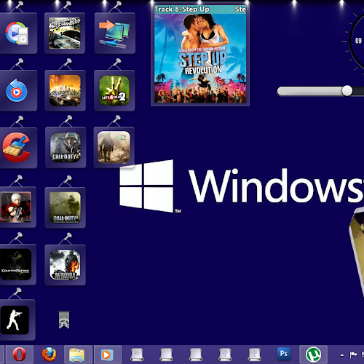Open the media player with iPod icon

point(17,33)
